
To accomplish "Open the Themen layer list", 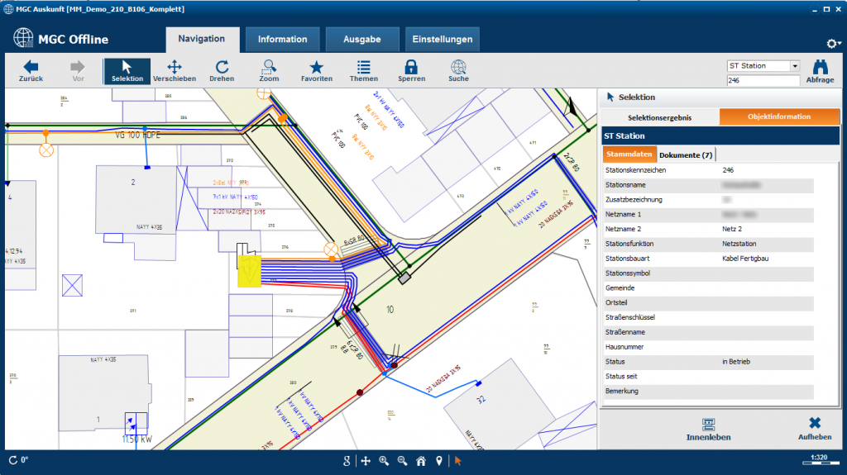I will click(x=363, y=71).
